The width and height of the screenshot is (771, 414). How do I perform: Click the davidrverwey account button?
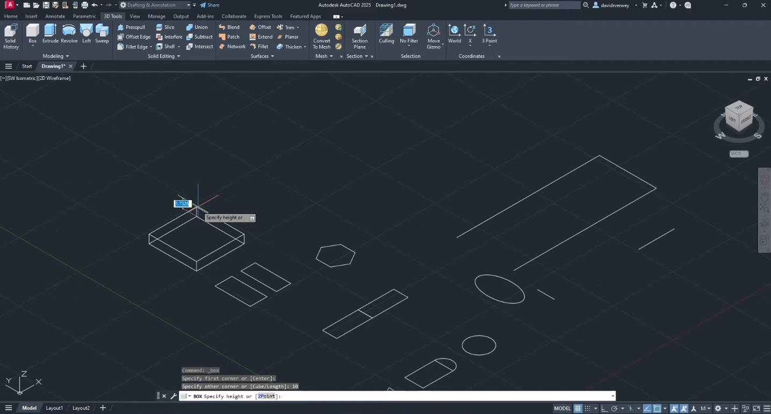pyautogui.click(x=615, y=5)
